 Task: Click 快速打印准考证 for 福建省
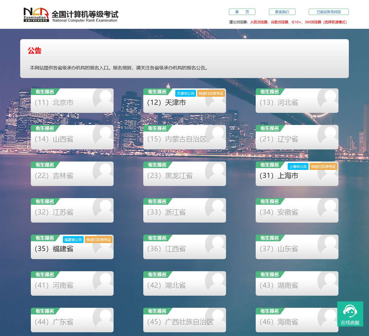[99, 239]
